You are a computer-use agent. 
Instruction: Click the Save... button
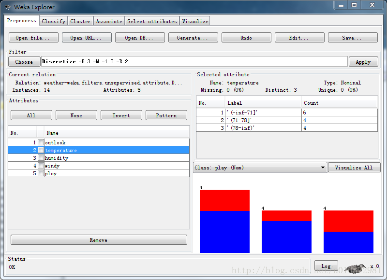353,38
